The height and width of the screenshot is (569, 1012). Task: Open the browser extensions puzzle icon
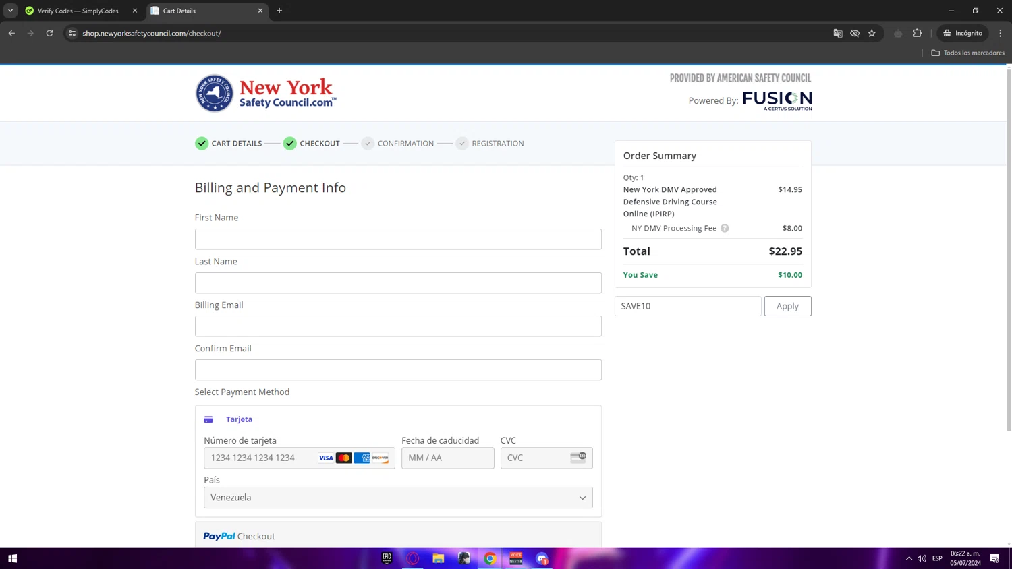coord(918,33)
